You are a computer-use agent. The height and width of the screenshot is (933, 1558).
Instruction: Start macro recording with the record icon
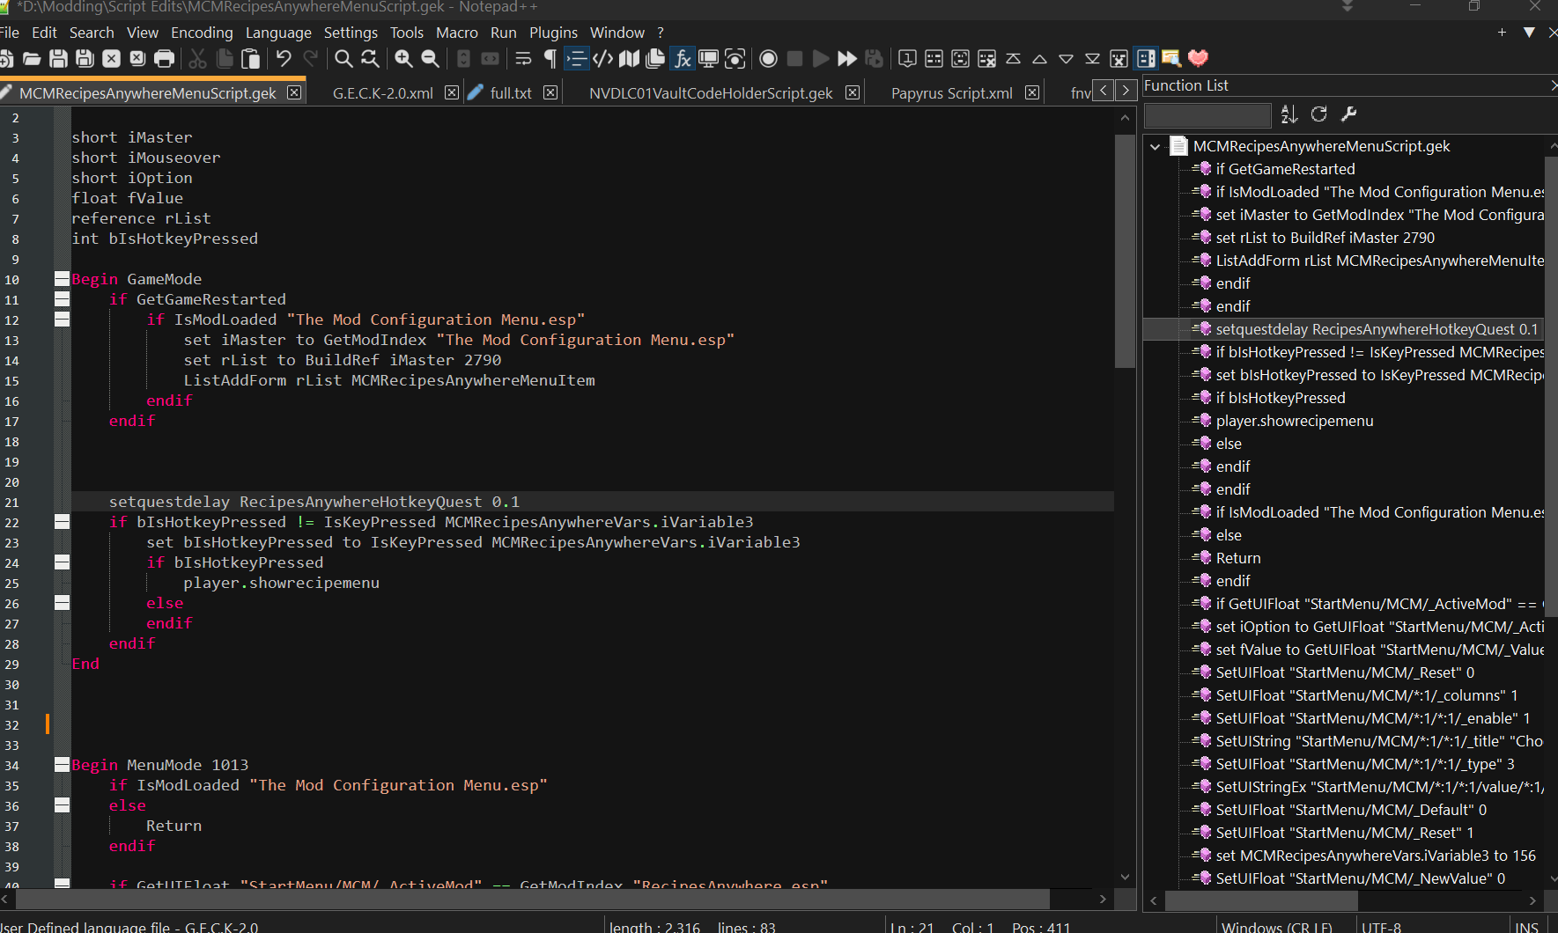pos(768,59)
